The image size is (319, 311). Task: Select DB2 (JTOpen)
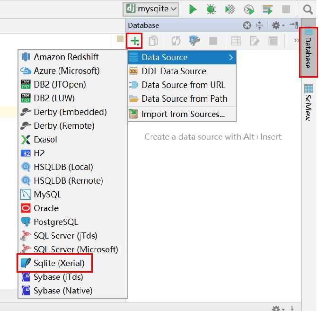tap(72, 84)
